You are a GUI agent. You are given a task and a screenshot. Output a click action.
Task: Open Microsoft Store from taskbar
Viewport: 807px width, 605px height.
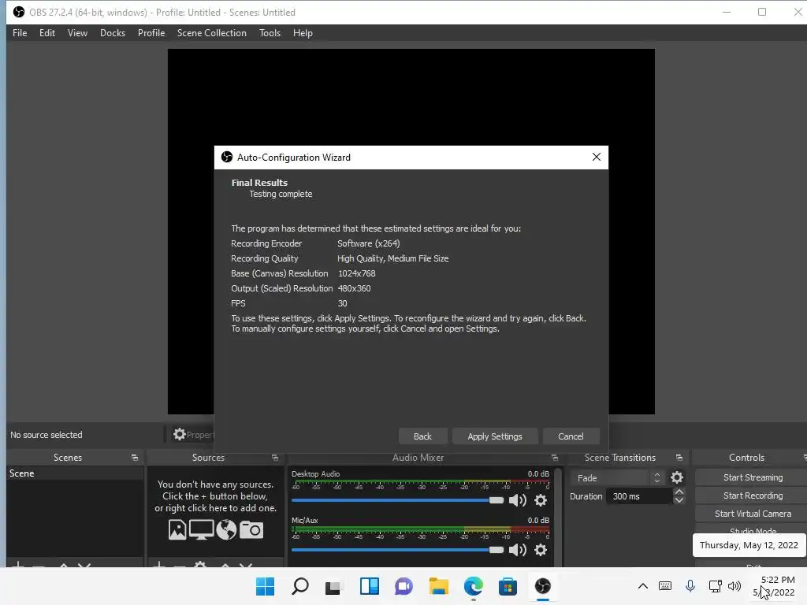click(x=508, y=586)
